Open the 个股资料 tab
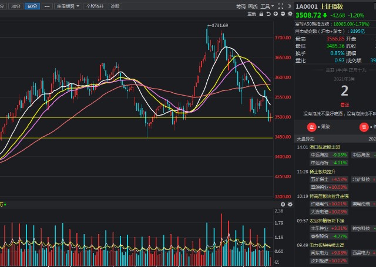 click(95, 6)
